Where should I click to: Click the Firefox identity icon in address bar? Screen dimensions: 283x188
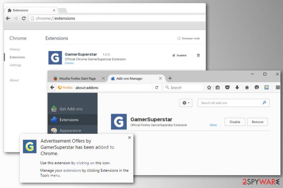tap(65, 87)
